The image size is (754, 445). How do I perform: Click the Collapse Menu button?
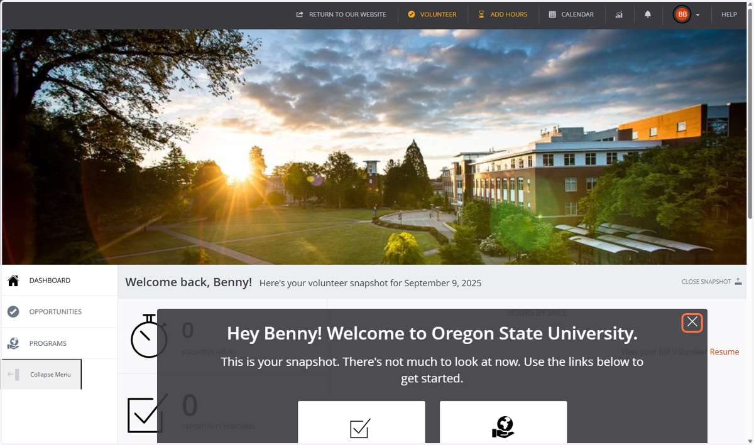coord(41,375)
